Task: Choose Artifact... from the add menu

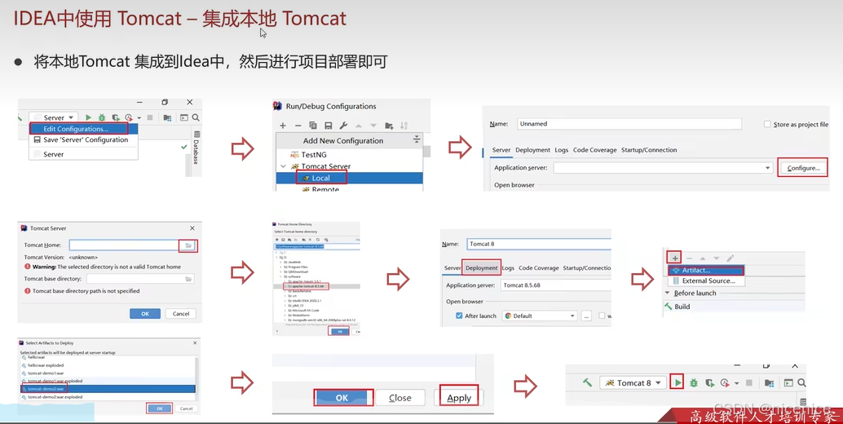Action: point(706,271)
